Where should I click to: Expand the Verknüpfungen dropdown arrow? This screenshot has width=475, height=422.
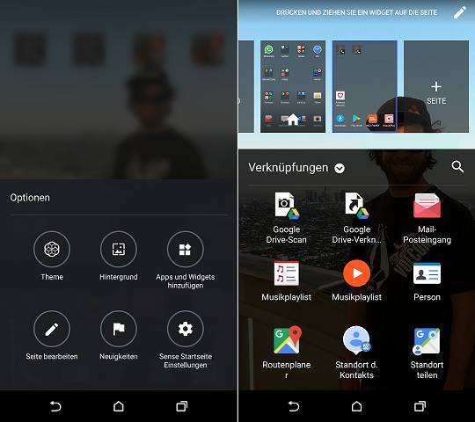click(x=340, y=168)
